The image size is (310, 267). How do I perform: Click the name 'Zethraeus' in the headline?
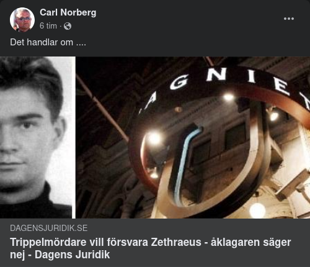point(176,242)
